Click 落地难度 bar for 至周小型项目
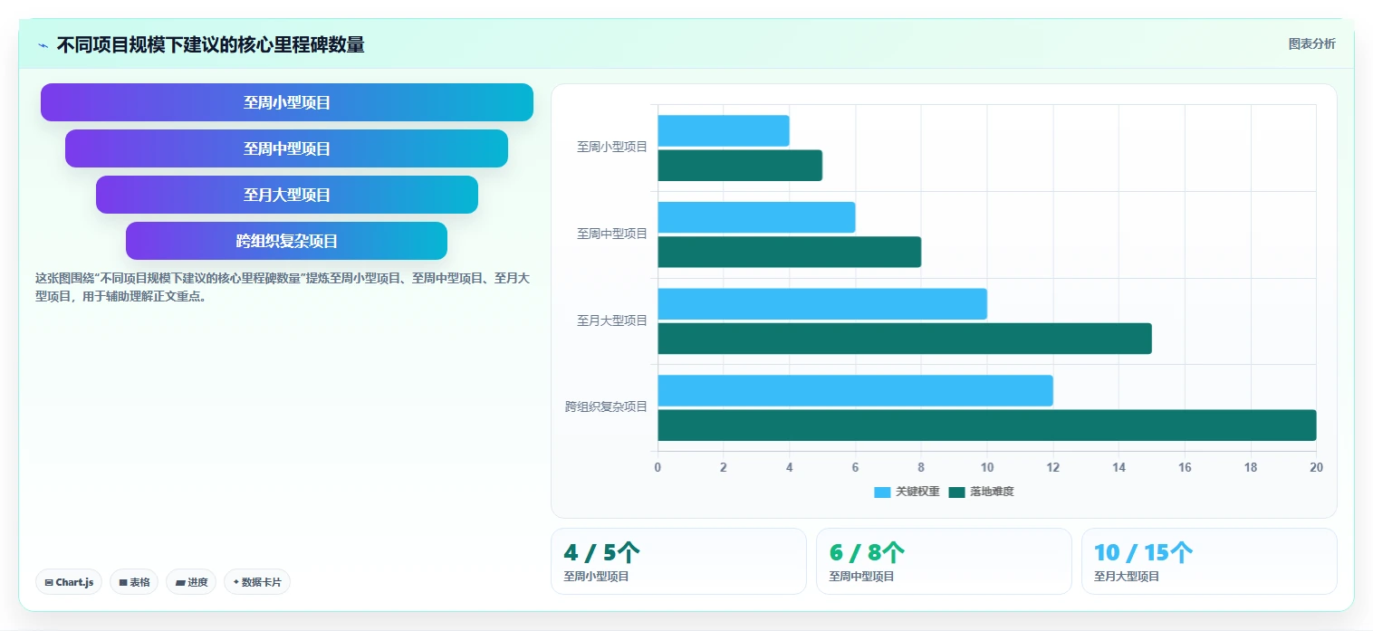 [x=740, y=166]
